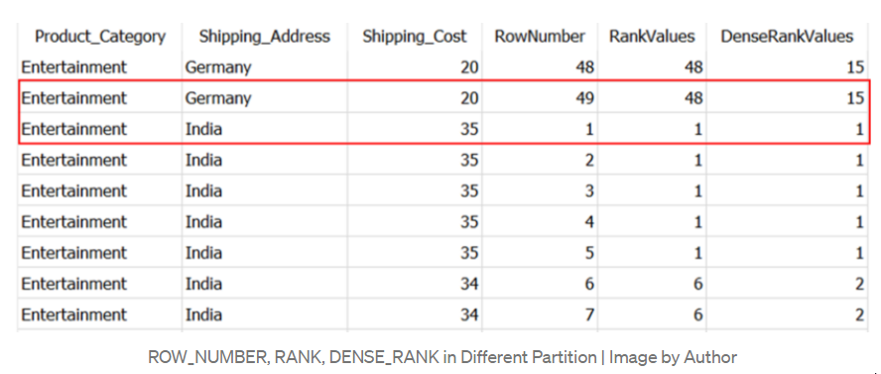
Task: Select the first Shipping_Cost 34 cell
Action: coord(414,284)
